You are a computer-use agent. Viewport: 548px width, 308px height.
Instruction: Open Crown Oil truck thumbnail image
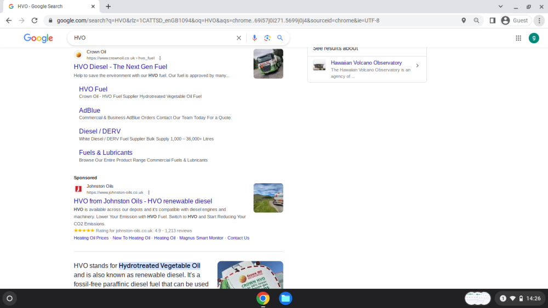tap(269, 64)
